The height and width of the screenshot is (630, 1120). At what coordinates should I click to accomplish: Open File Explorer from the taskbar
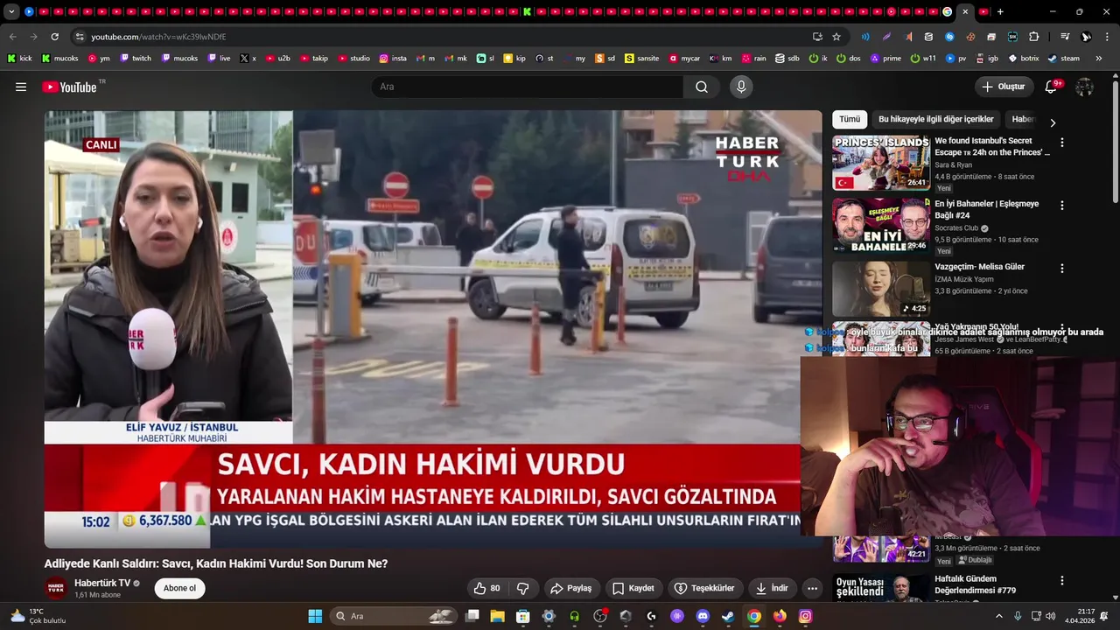point(497,616)
